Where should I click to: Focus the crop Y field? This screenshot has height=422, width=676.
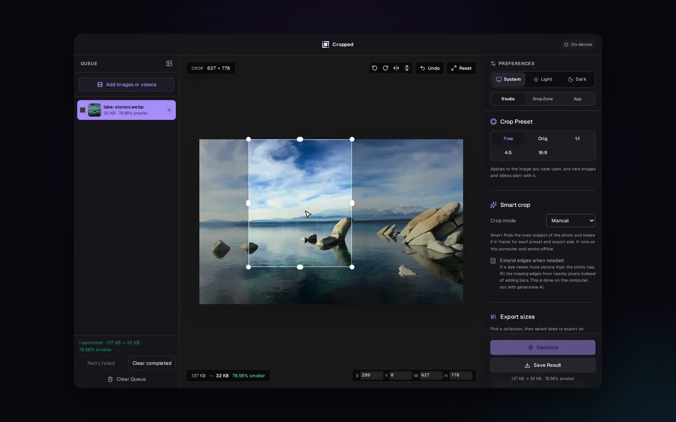pos(401,375)
